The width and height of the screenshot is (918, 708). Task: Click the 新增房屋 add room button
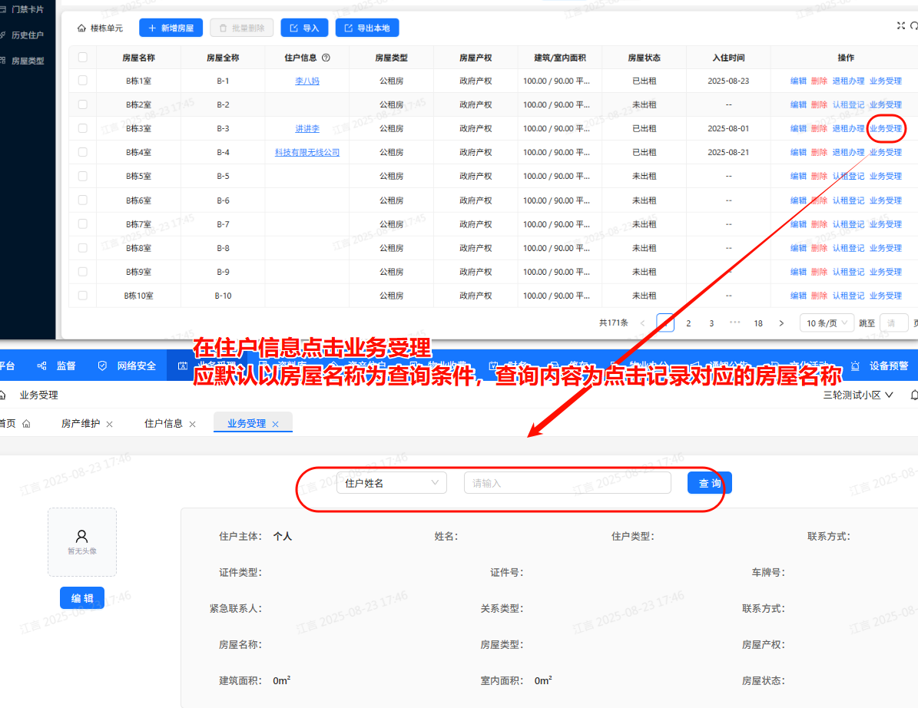[171, 28]
